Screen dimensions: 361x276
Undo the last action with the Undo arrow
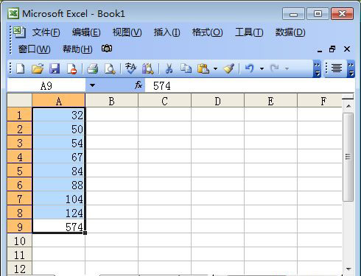[250, 68]
